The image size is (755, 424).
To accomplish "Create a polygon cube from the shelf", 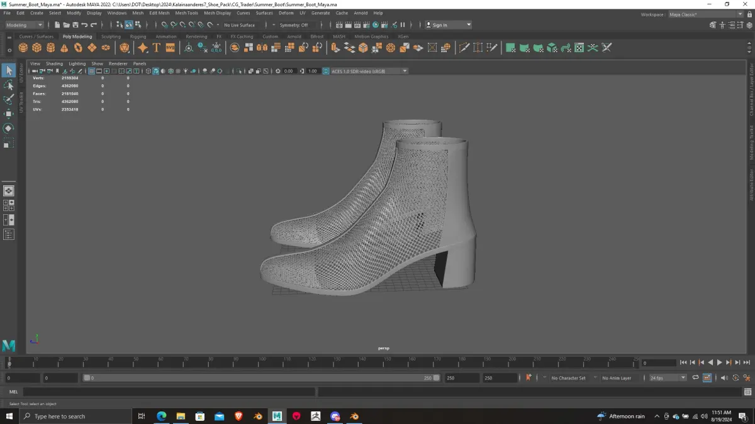I will [x=37, y=48].
